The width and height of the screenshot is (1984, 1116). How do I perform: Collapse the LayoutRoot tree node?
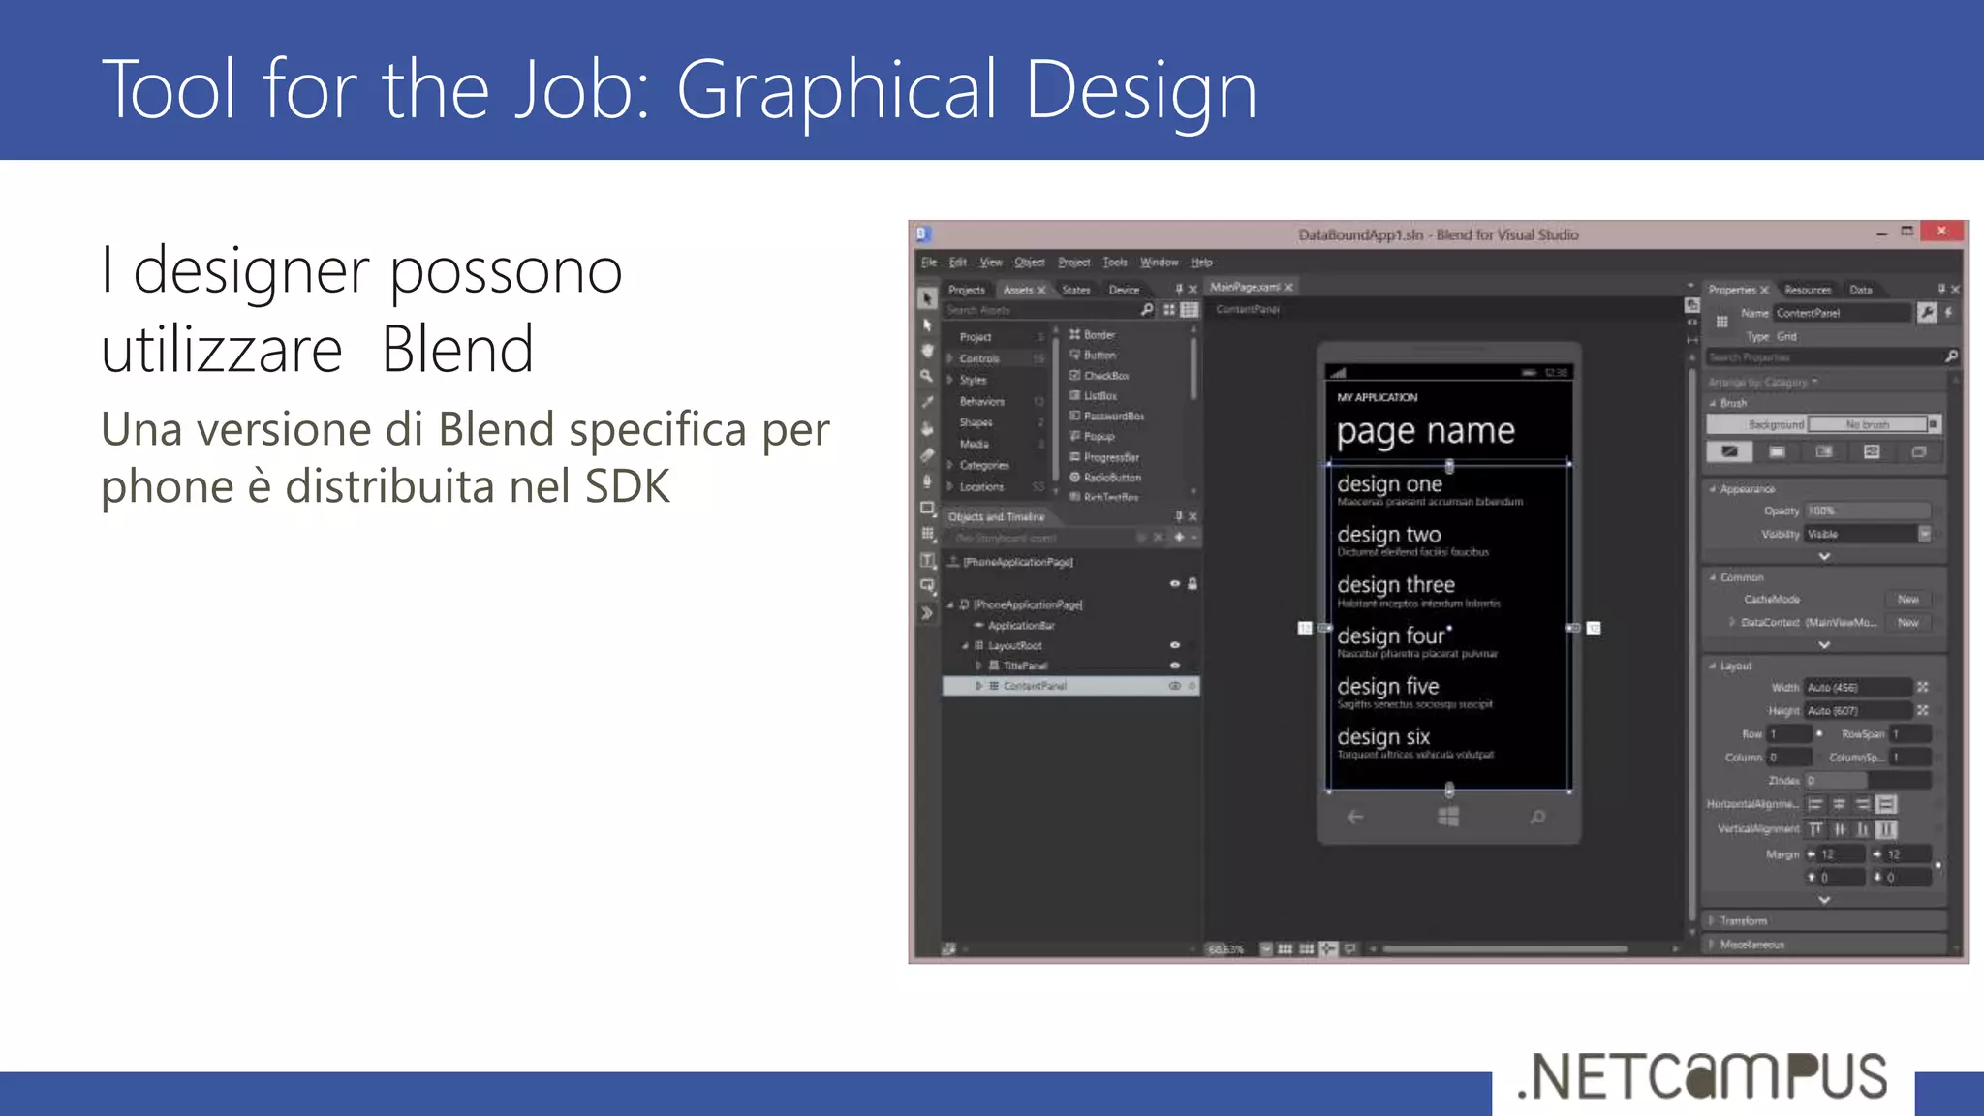[965, 645]
